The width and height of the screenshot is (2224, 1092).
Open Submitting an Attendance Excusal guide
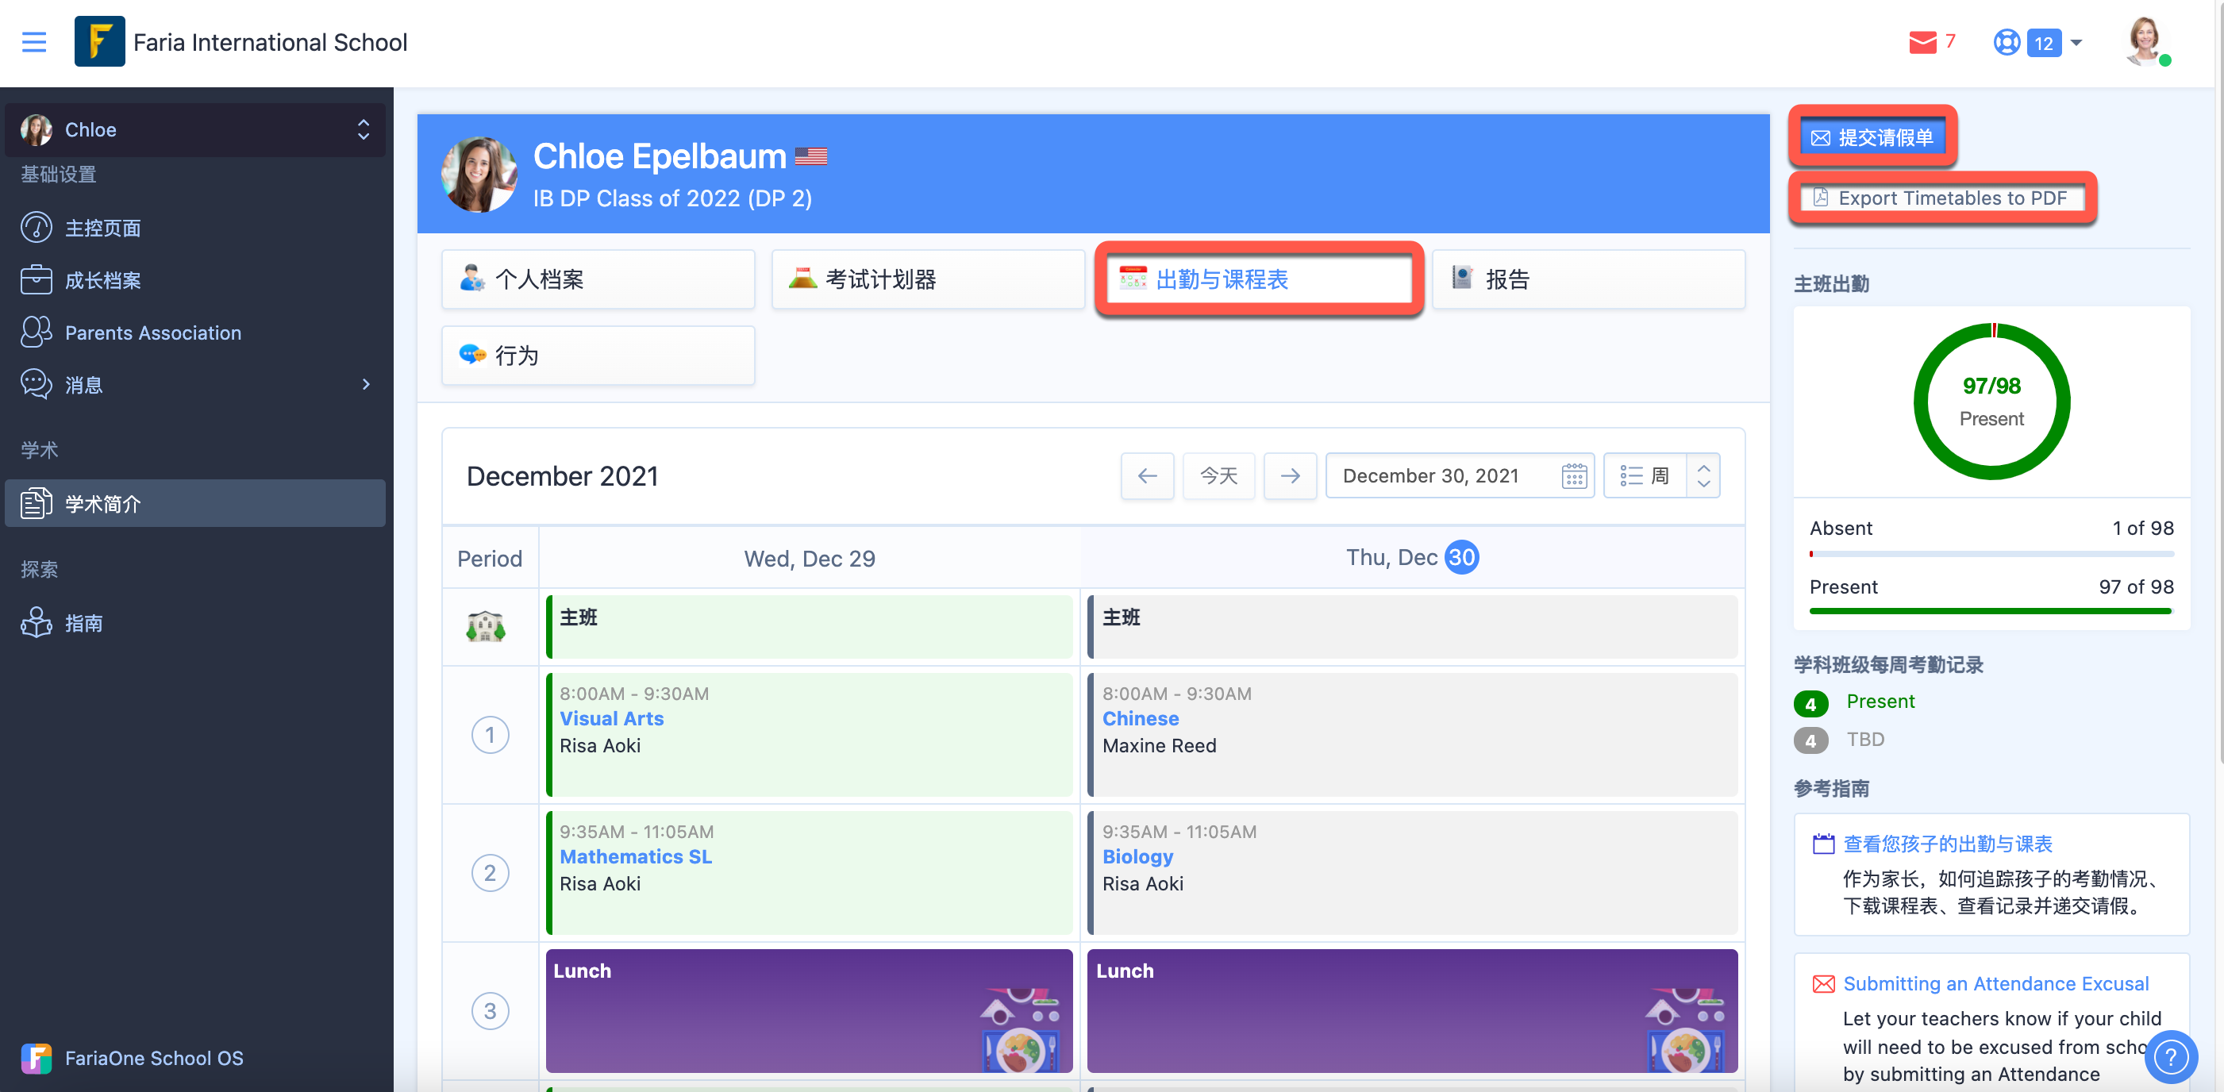pos(1995,983)
